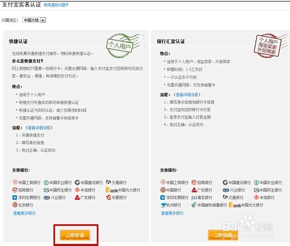Select 深圳发展银行 icon in 快捷认证 panel

coord(15,198)
